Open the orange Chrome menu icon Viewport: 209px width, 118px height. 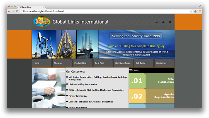click(200, 11)
